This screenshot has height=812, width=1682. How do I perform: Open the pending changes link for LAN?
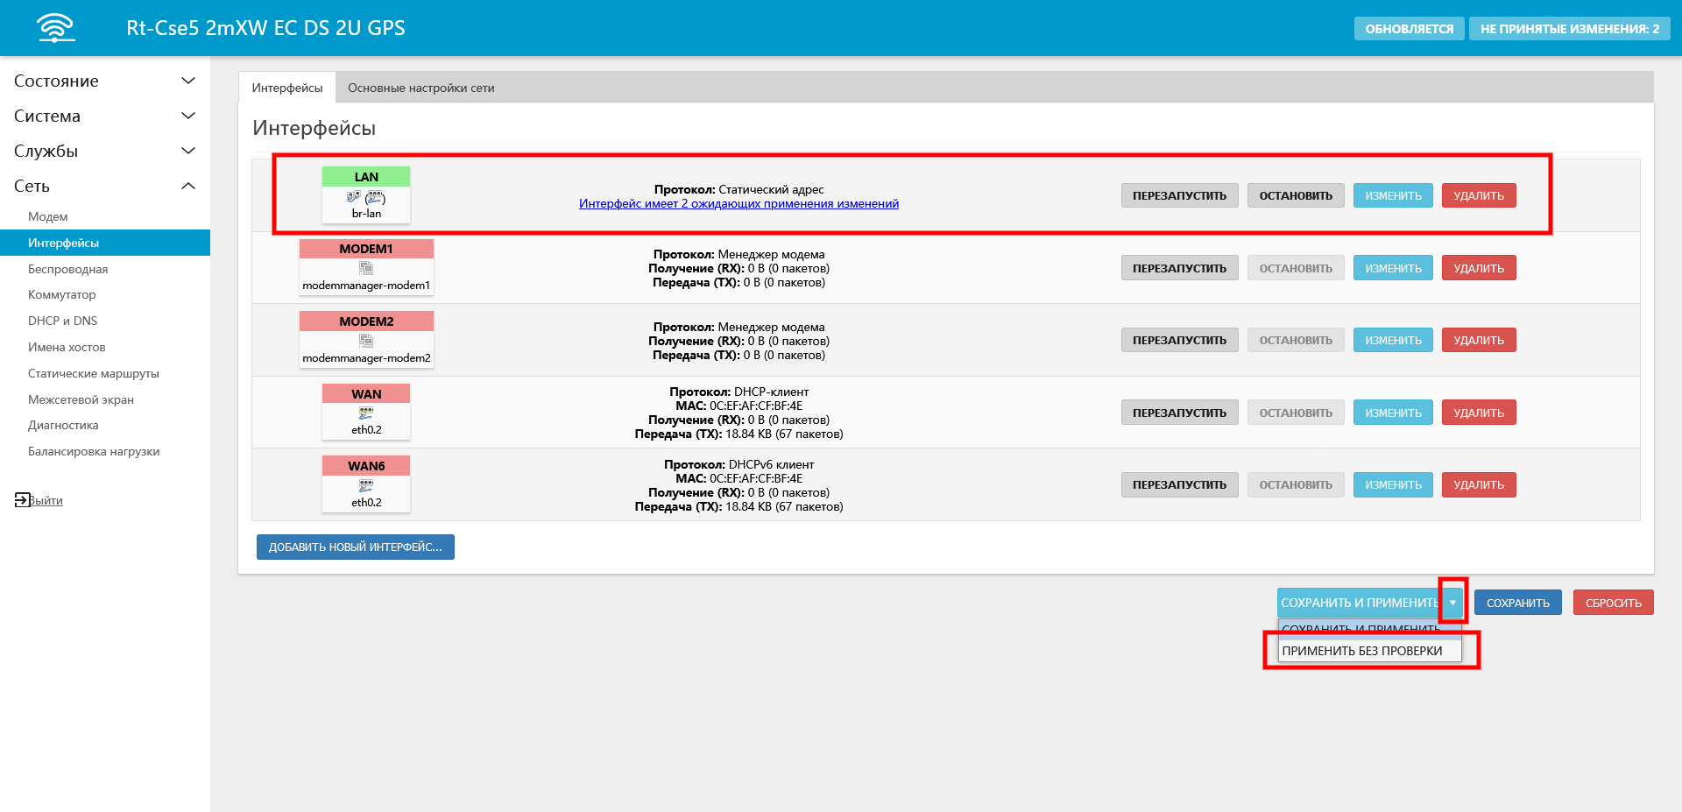739,204
